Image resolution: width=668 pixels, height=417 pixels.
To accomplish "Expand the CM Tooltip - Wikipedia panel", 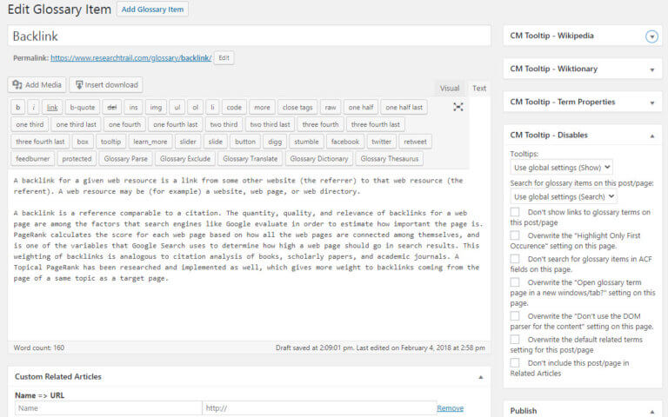I will pos(651,36).
